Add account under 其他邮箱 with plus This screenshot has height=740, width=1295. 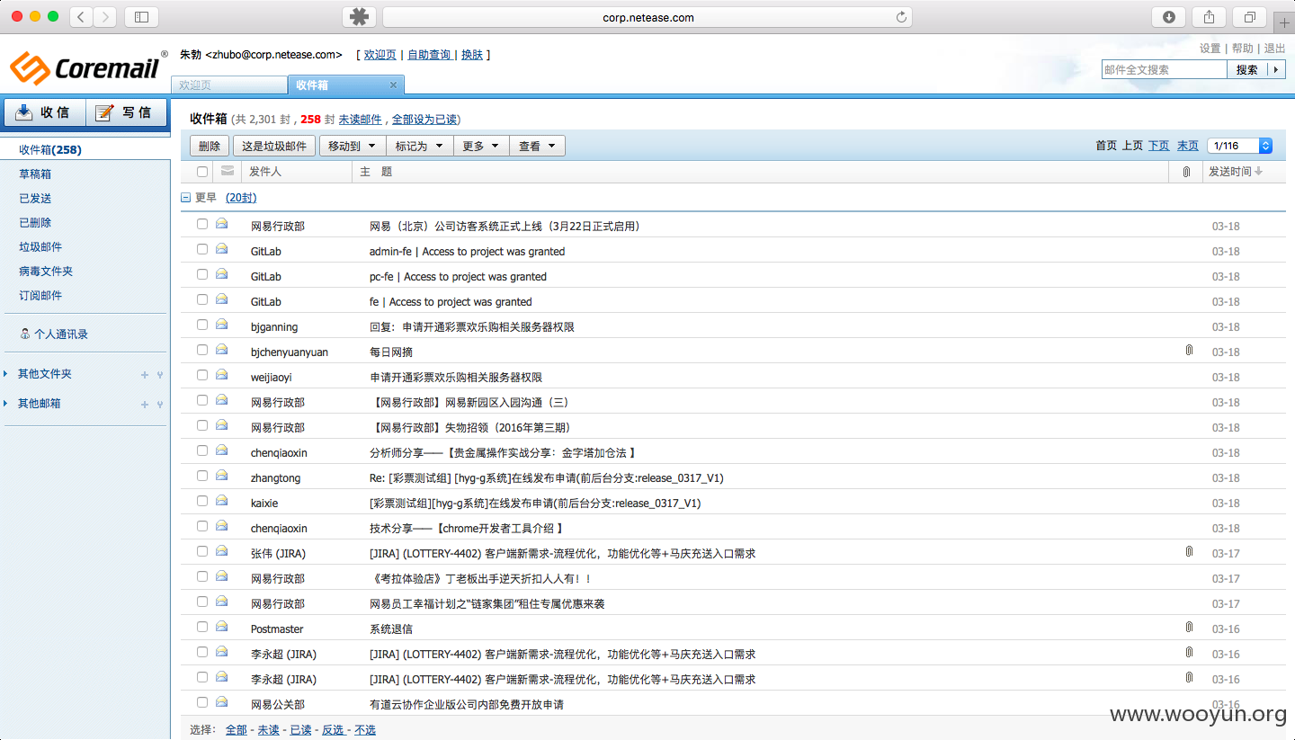tap(145, 405)
